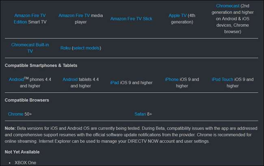Open the Roku 'select models' link
The height and width of the screenshot is (166, 264).
86,48
